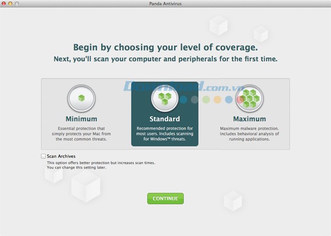The width and height of the screenshot is (331, 236).
Task: Click the "Essential protection" description under Minimum
Action: pos(81,134)
